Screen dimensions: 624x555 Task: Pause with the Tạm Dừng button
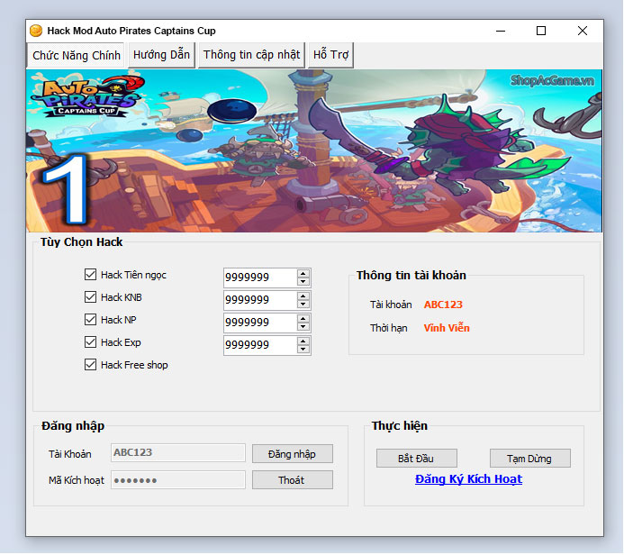pos(529,459)
